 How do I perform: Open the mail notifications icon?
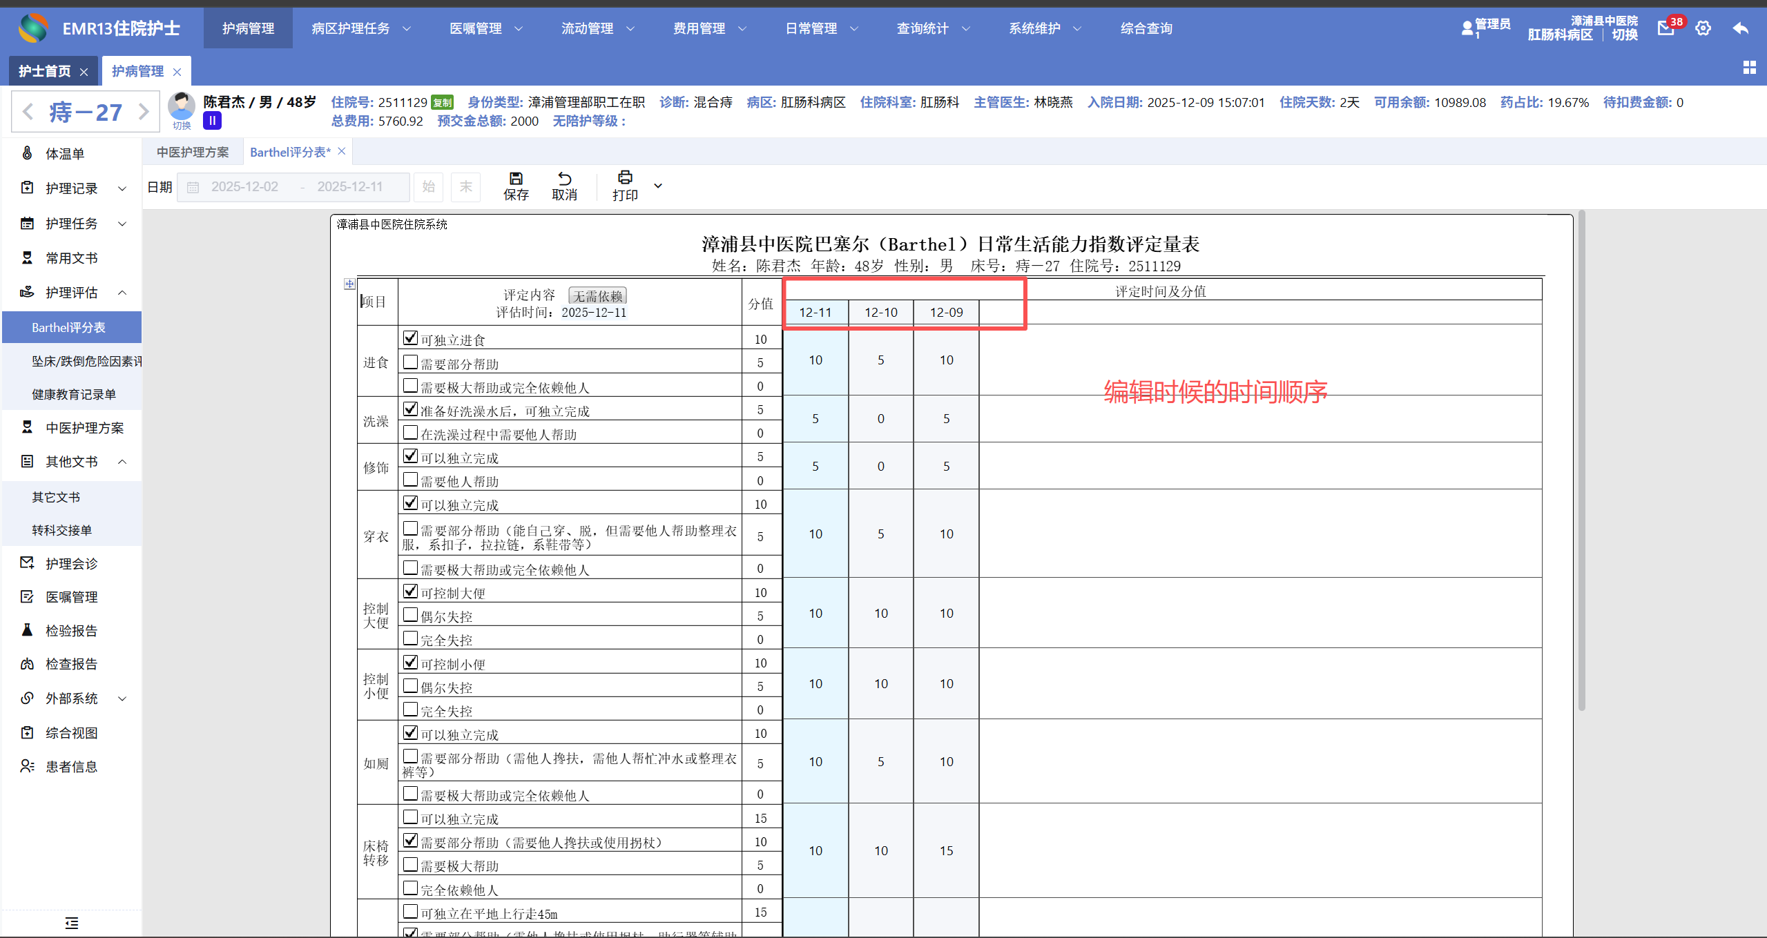[x=1666, y=28]
